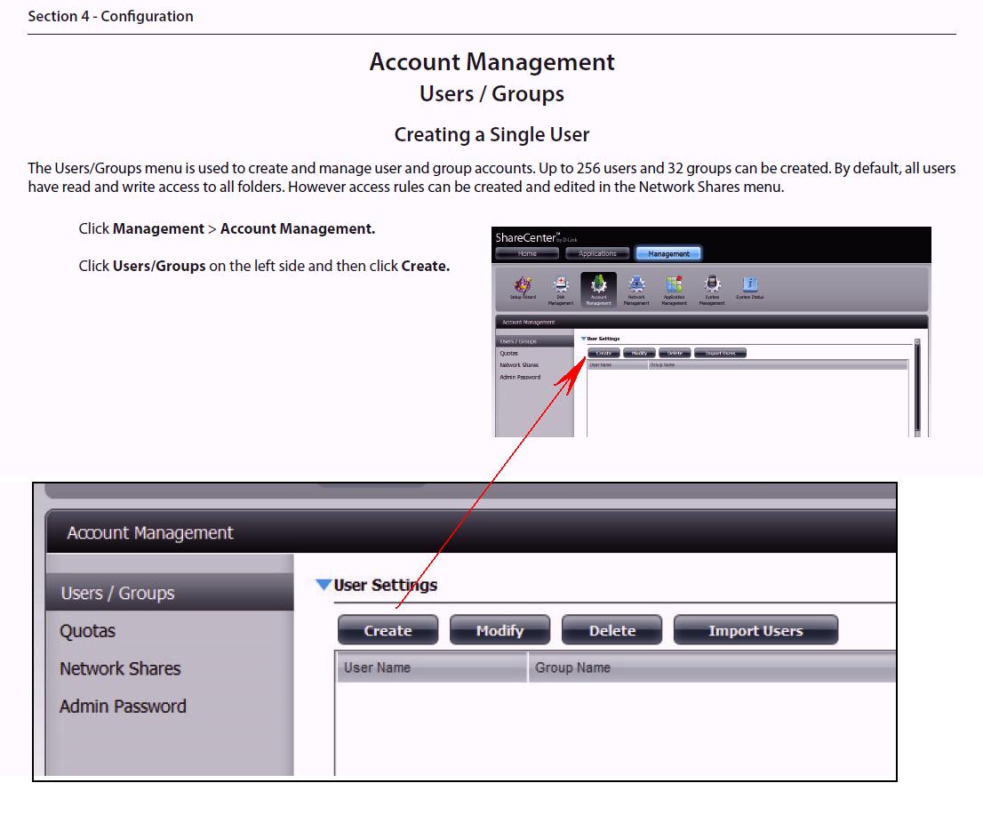Switch to the Home tab
This screenshot has height=815, width=983.
point(526,253)
